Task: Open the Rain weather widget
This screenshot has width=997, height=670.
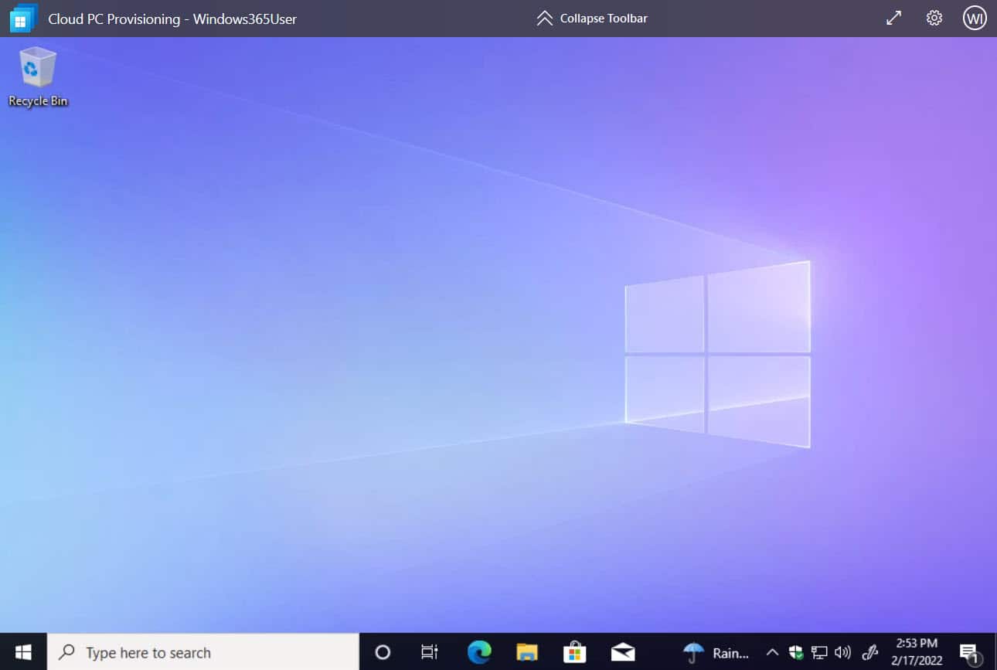Action: (716, 652)
